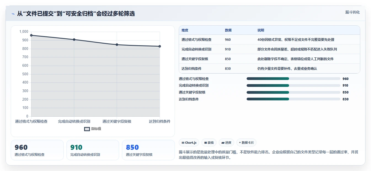Click the 850 data point on chart line
Screen dimensions: 371x171
117,45
